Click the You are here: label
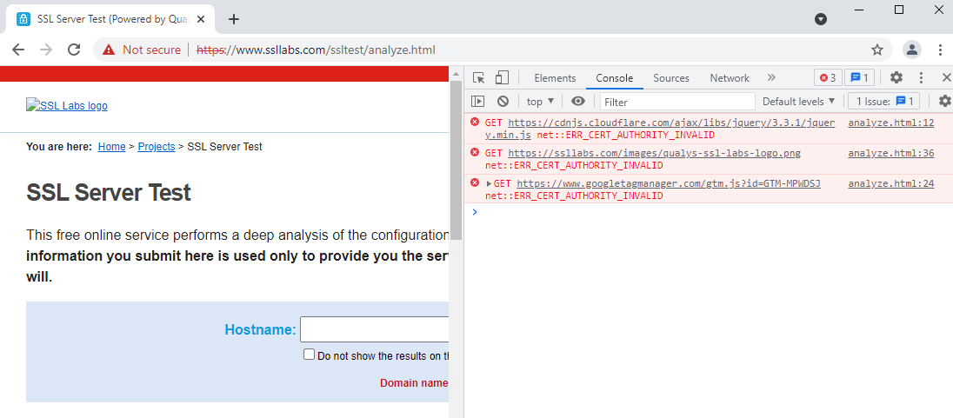The image size is (953, 418). pyautogui.click(x=59, y=146)
